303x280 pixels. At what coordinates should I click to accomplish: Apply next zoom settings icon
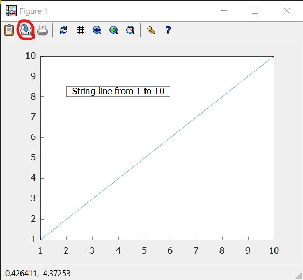[x=114, y=30]
